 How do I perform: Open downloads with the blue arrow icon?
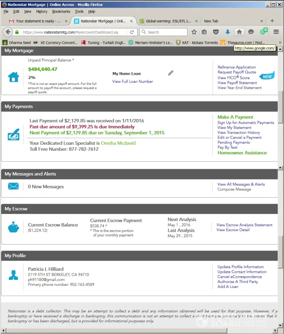228,32
